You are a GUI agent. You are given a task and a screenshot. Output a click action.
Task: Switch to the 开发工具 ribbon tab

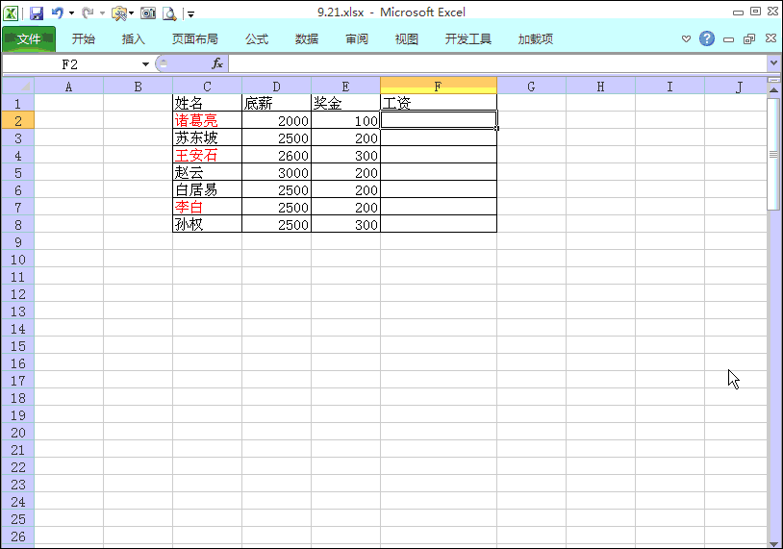point(468,38)
